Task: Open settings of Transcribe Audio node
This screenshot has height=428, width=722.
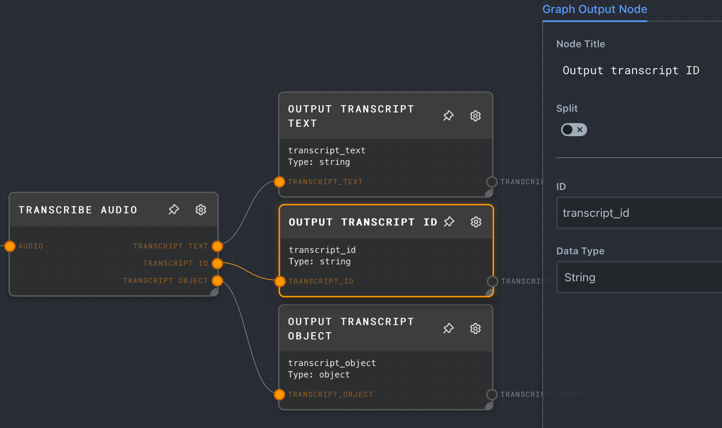Action: click(x=201, y=210)
